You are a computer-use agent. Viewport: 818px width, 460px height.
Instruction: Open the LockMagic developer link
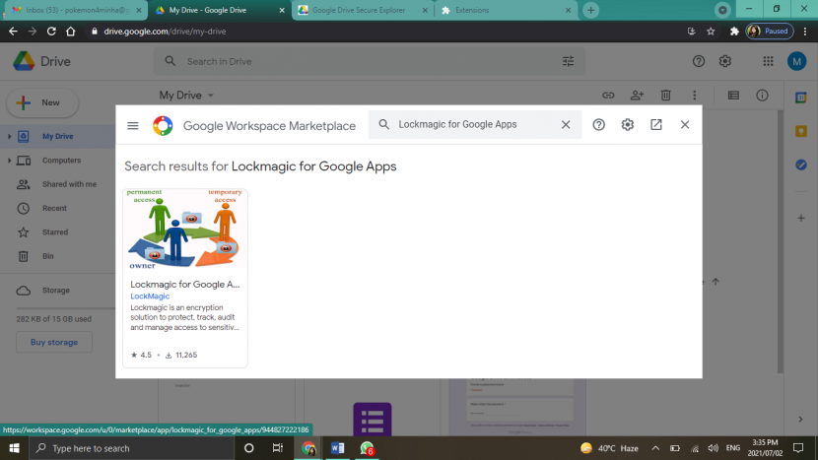coord(150,296)
